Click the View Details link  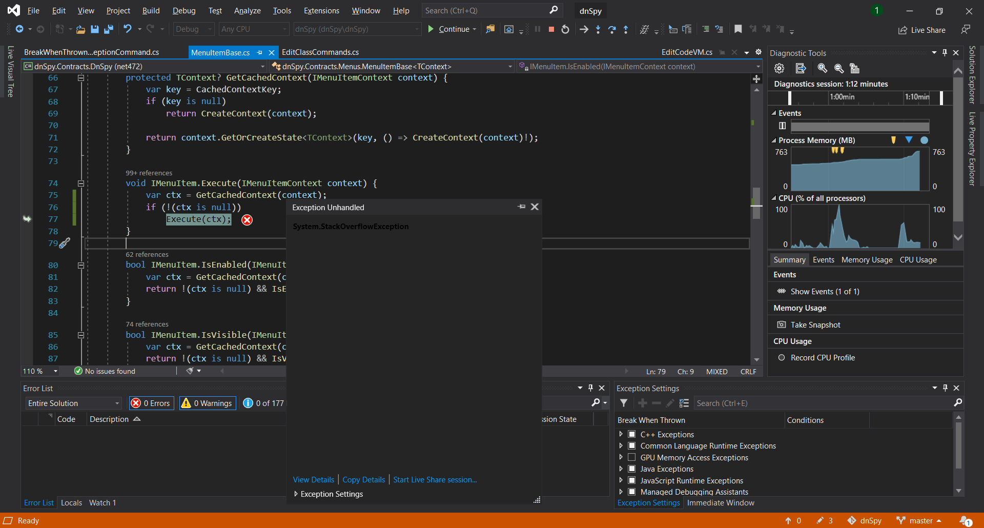pos(313,480)
